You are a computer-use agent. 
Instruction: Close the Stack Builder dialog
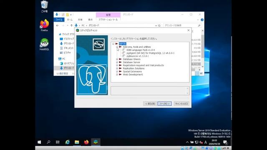188,30
